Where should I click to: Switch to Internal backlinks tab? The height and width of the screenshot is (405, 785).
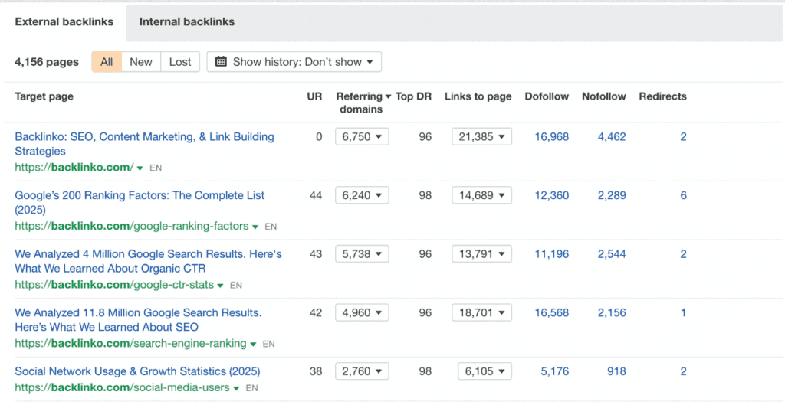pyautogui.click(x=187, y=22)
